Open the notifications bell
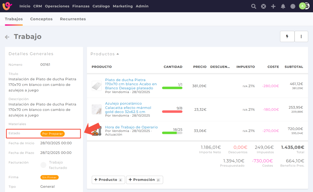 (283, 6)
